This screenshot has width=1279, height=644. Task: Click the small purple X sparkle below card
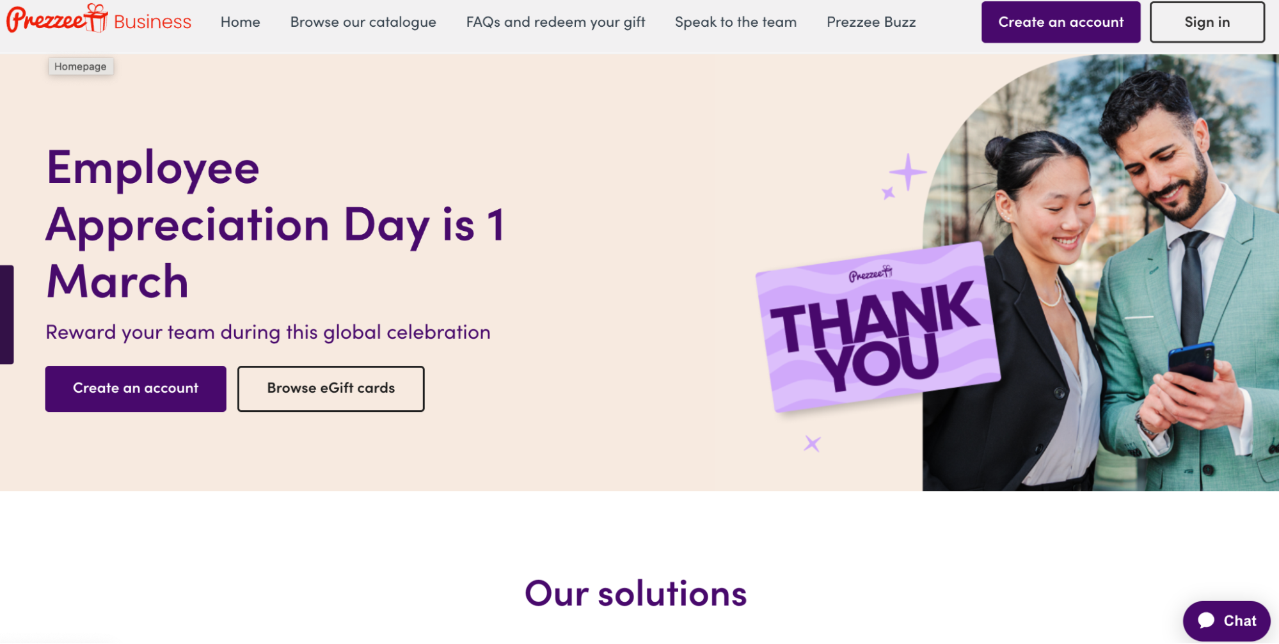click(812, 443)
